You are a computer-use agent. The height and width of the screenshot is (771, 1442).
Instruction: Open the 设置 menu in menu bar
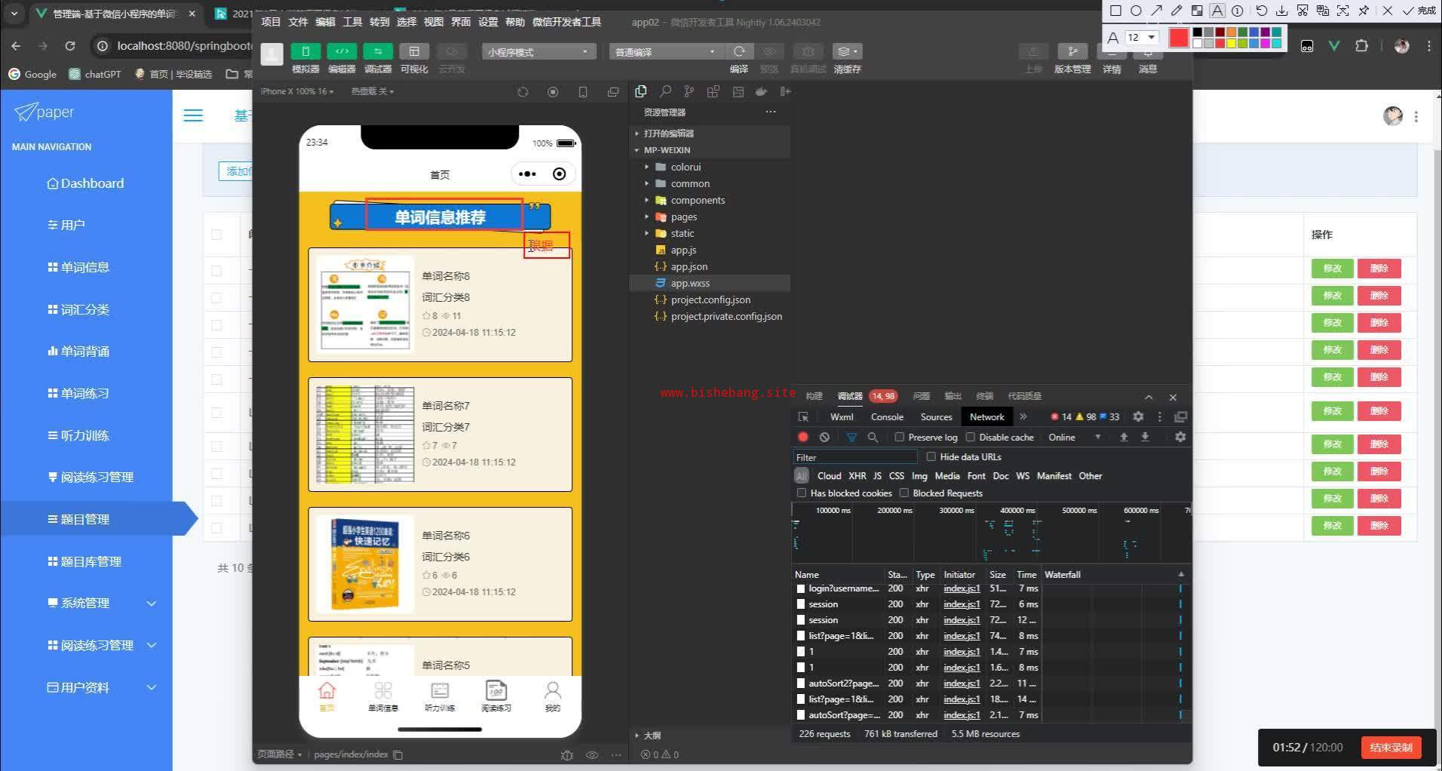pos(488,22)
